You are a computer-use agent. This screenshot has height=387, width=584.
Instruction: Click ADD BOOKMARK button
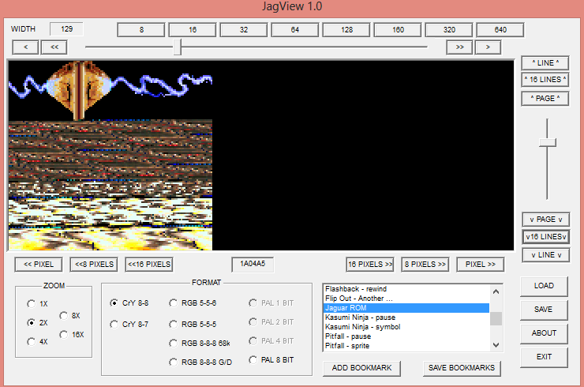tap(361, 368)
